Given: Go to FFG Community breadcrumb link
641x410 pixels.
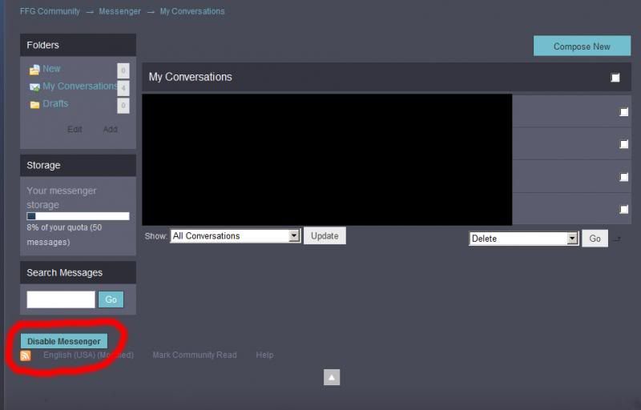Looking at the screenshot, I should click(x=50, y=11).
